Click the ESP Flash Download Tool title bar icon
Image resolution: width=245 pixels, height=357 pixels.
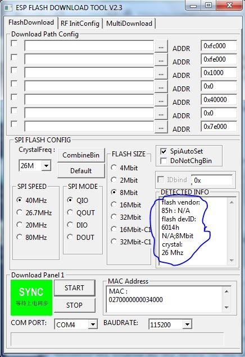[8, 8]
